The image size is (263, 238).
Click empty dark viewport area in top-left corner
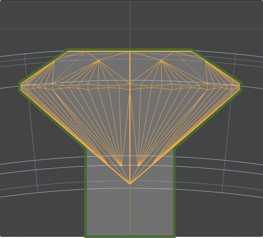(15, 15)
